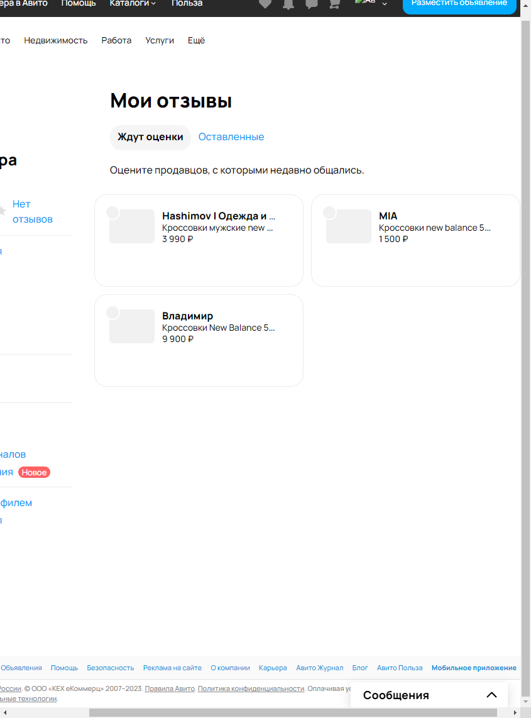Viewport: 531px width, 718px height.
Task: Click MIA card item thumbnail
Action: [x=348, y=226]
